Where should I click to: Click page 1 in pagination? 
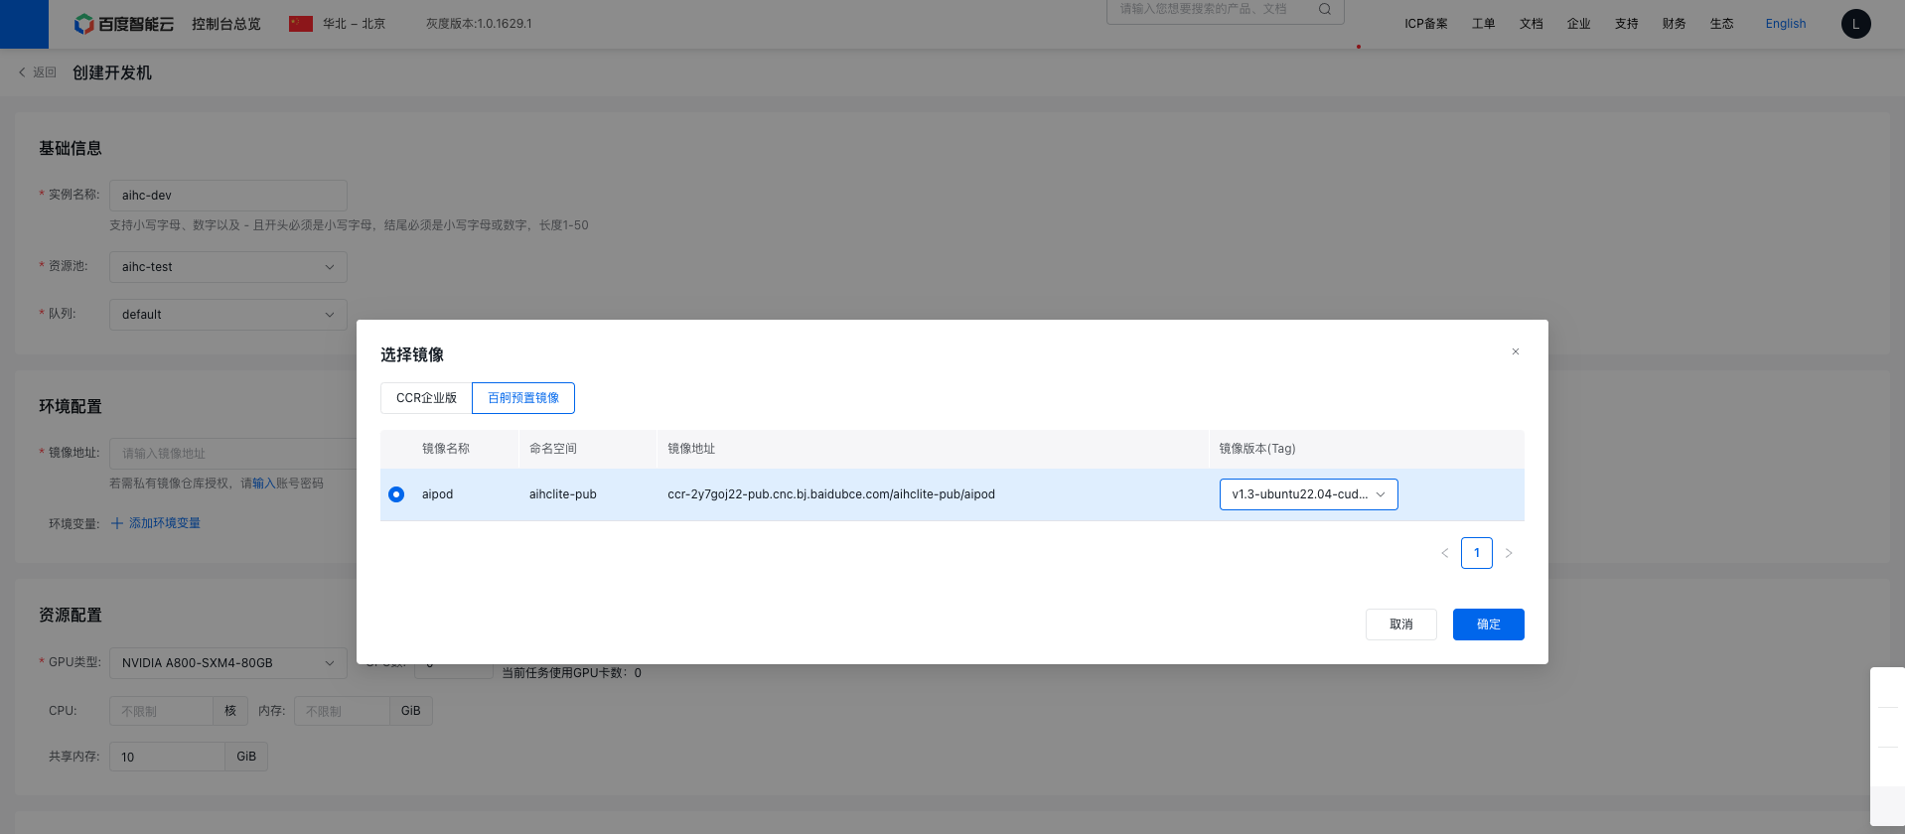[x=1477, y=553]
